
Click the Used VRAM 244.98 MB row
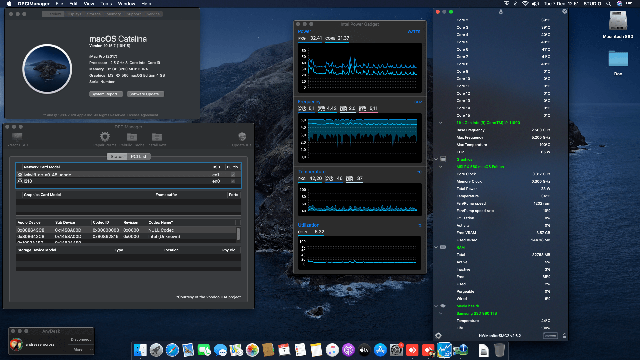click(503, 240)
